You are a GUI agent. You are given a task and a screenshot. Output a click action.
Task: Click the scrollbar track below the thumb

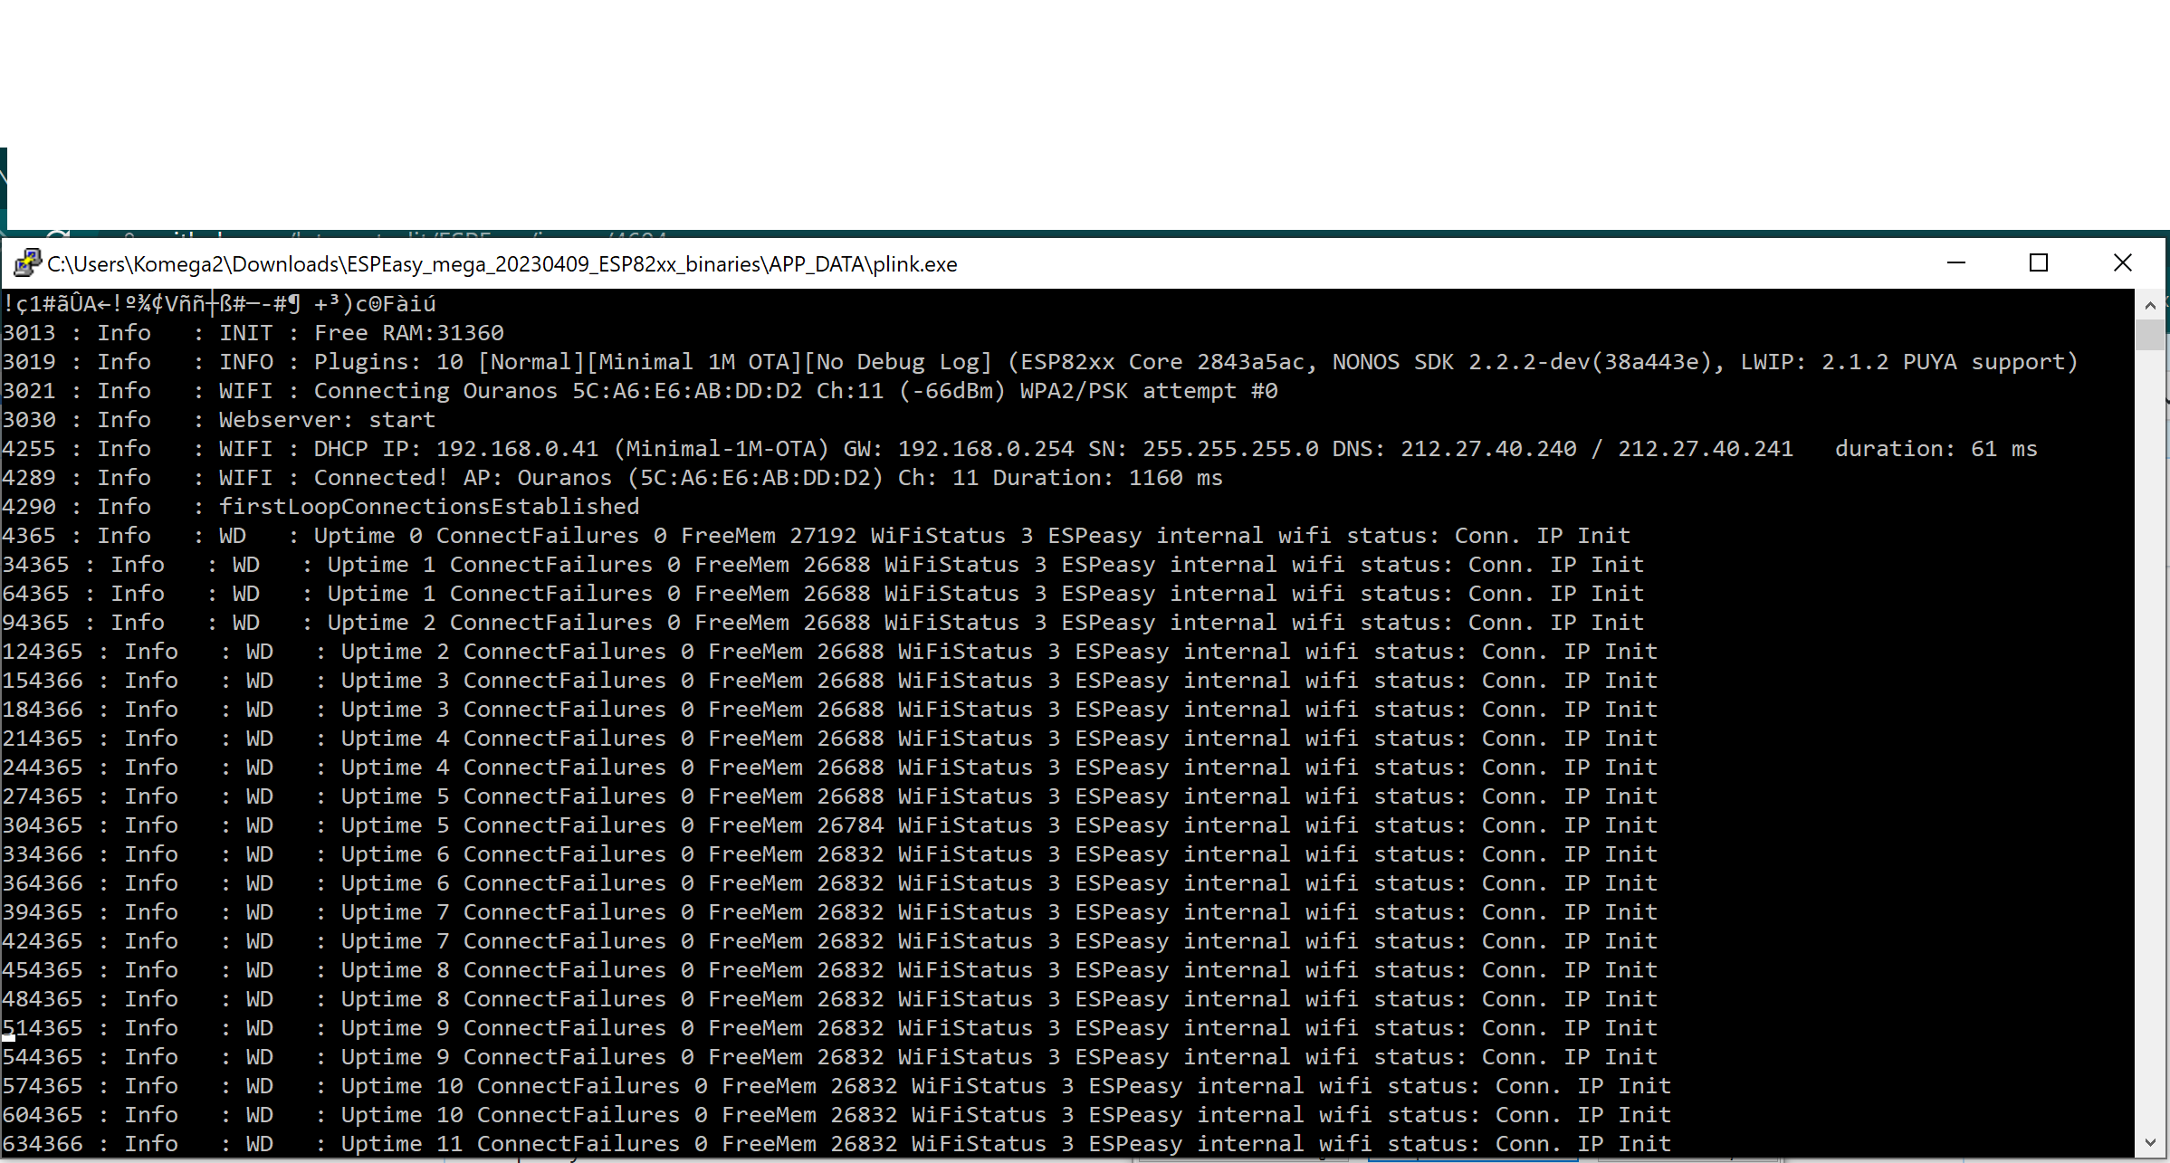tap(2149, 724)
